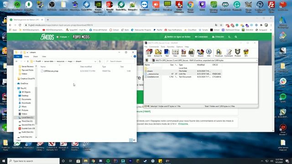Show hidden system tray icons
Viewport: 292px width, 164px height.
[x=262, y=161]
